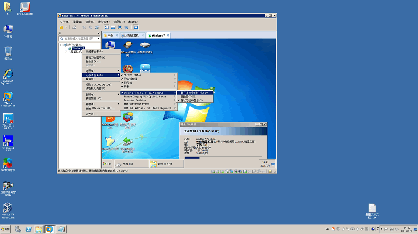The height and width of the screenshot is (234, 418).
Task: Click the file copy progress bar
Action: (x=222, y=157)
